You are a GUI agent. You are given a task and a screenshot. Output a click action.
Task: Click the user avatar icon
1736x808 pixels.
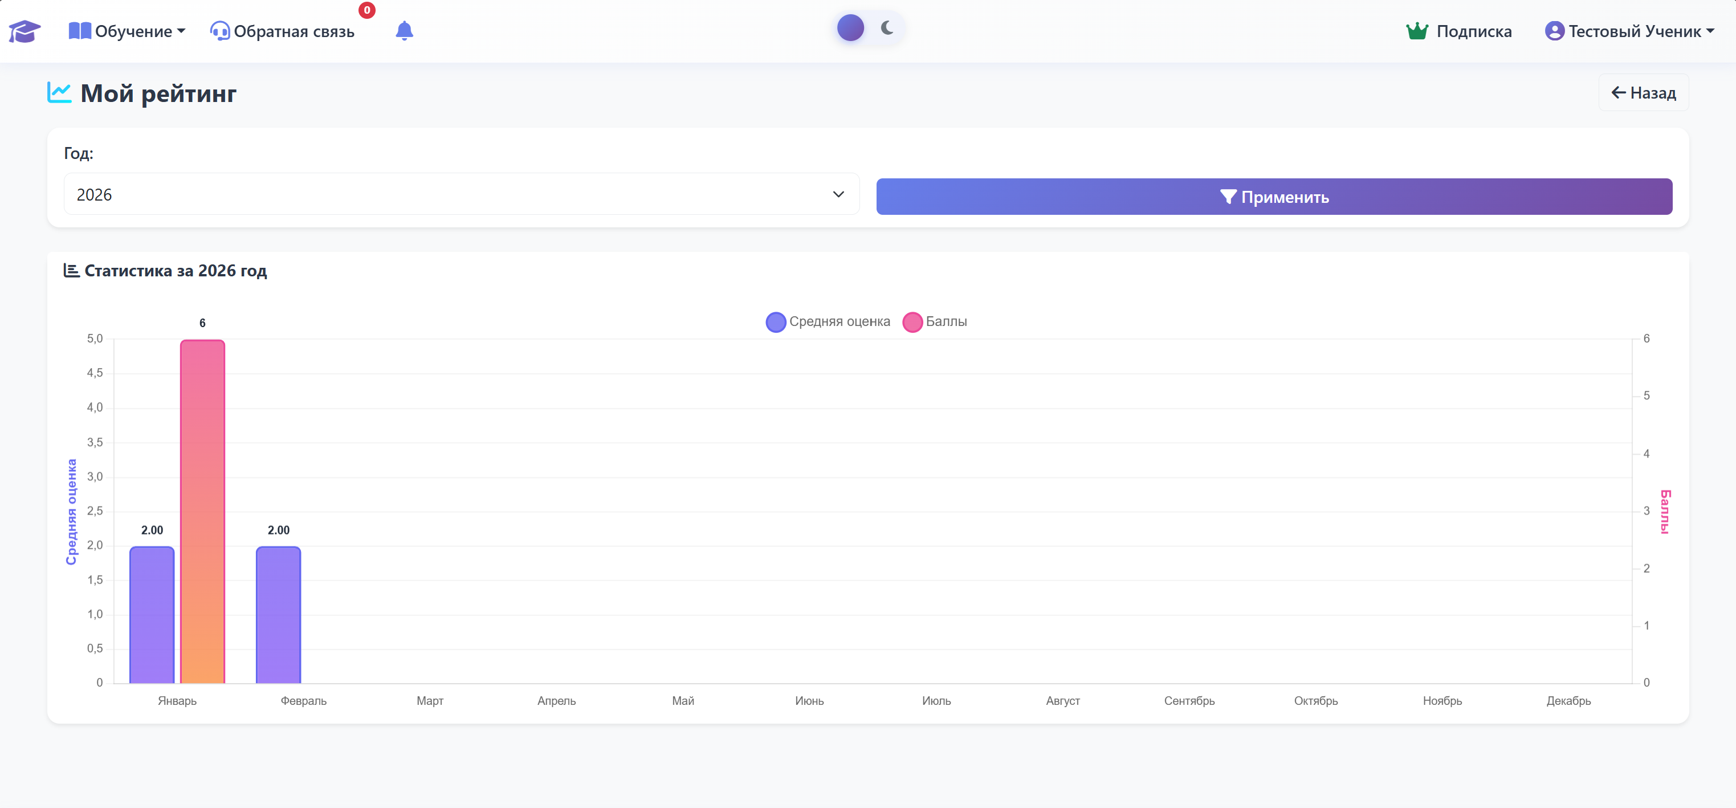1554,31
